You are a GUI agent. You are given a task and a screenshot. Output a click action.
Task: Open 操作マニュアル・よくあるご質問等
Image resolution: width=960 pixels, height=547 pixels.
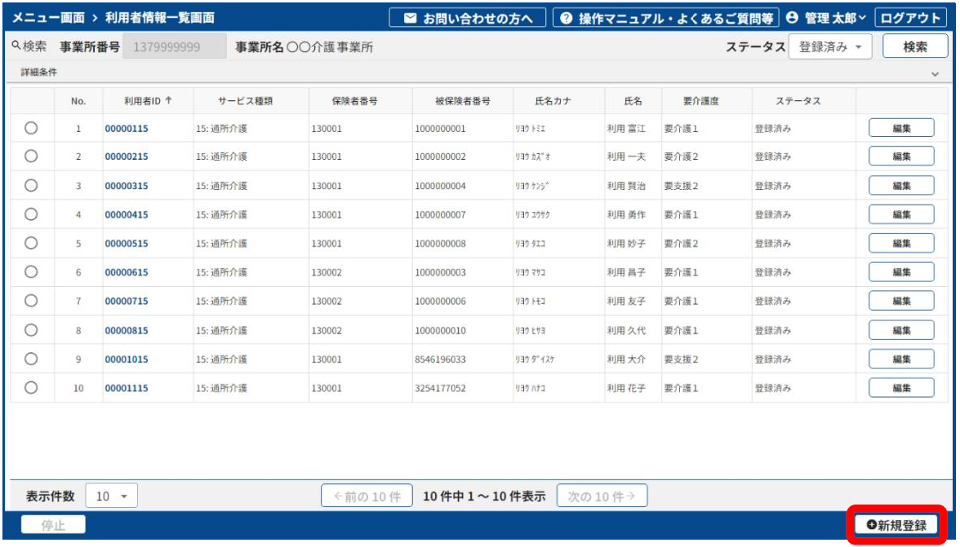[666, 18]
